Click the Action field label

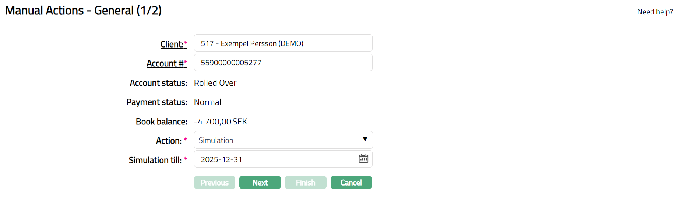point(169,141)
